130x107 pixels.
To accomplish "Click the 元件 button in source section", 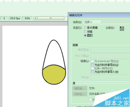I will pyautogui.click(x=80, y=94).
